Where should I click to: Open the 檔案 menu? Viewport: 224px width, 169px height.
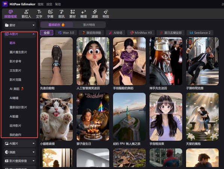[x=41, y=4]
